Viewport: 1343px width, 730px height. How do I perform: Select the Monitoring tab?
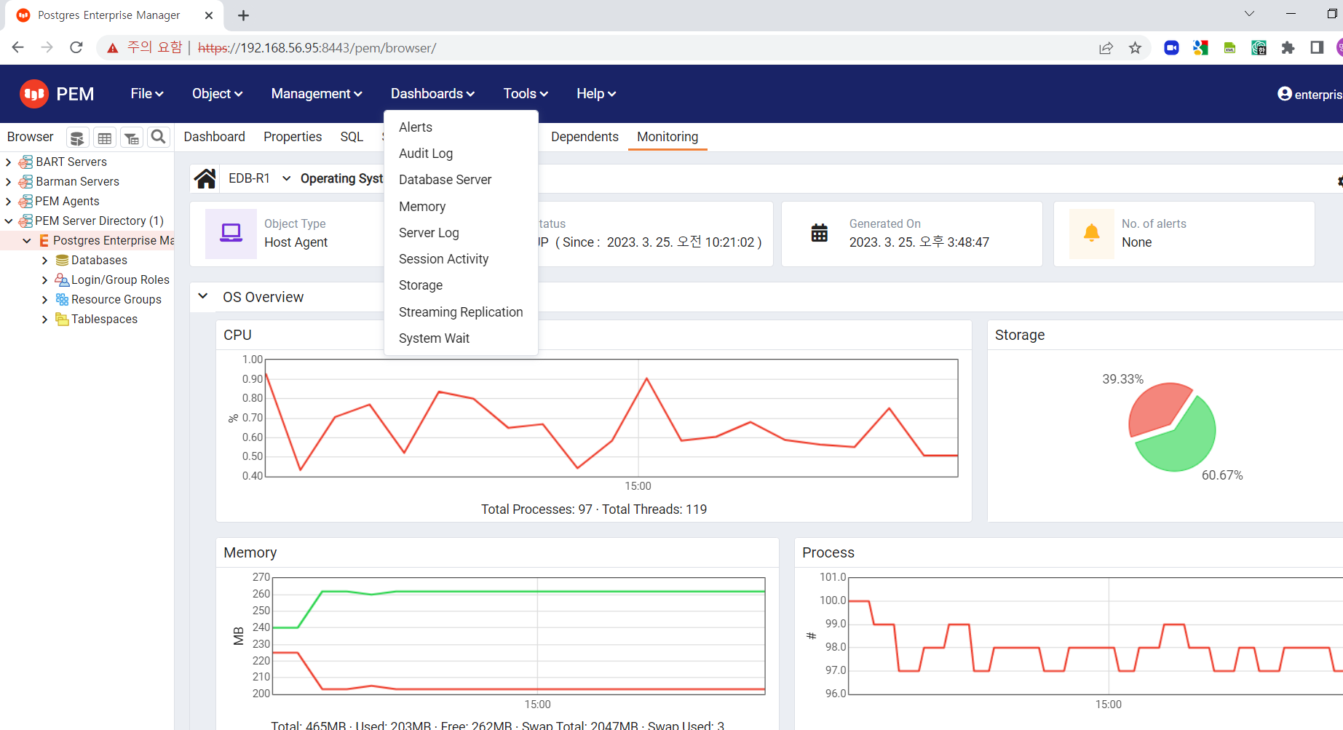(x=667, y=137)
